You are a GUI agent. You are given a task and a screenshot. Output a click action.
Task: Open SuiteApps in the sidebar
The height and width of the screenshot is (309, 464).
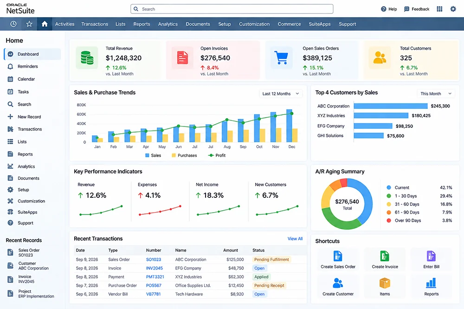coord(27,212)
